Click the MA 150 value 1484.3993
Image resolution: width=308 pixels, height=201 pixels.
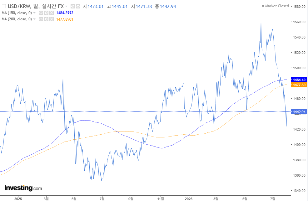pyautogui.click(x=65, y=13)
